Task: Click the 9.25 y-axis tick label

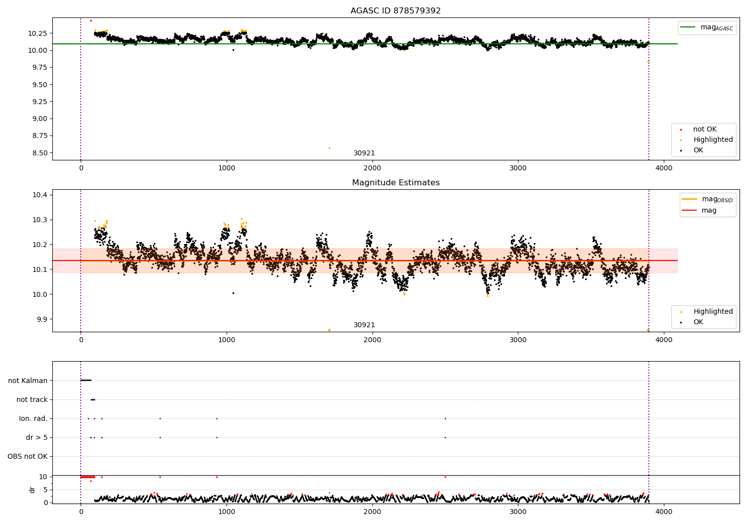Action: [x=39, y=102]
